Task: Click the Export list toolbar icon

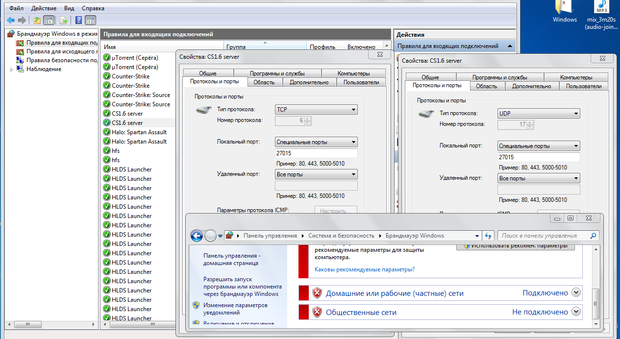Action: [x=63, y=20]
